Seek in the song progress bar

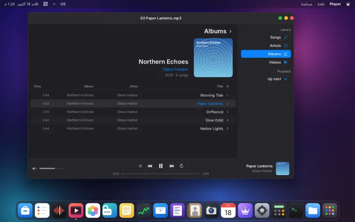pos(161,174)
